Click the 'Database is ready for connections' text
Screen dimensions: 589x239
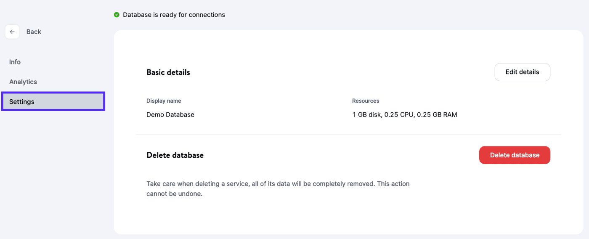(x=174, y=15)
